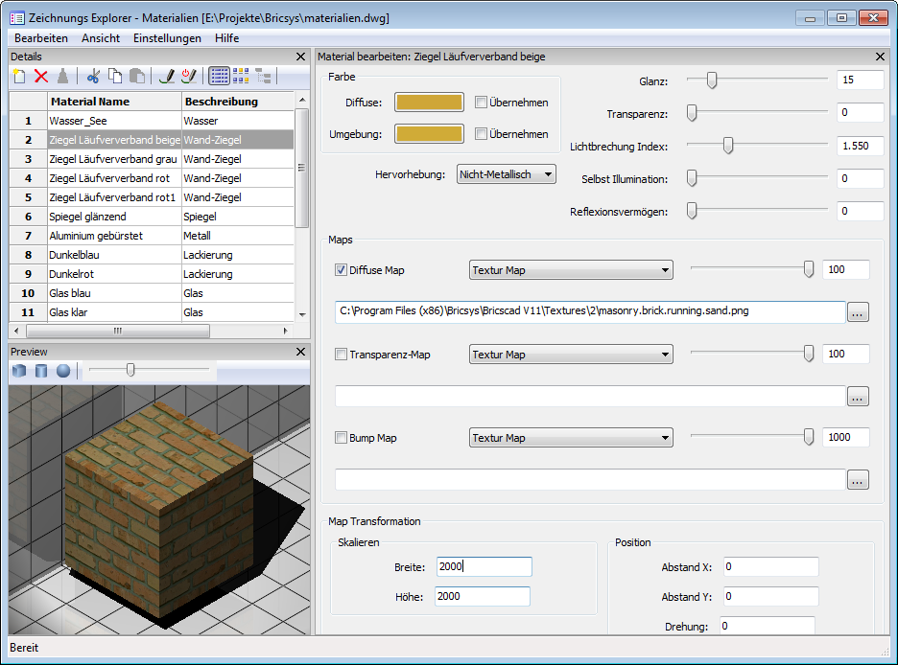The width and height of the screenshot is (898, 665).
Task: Show the cube preview shape
Action: pyautogui.click(x=19, y=371)
